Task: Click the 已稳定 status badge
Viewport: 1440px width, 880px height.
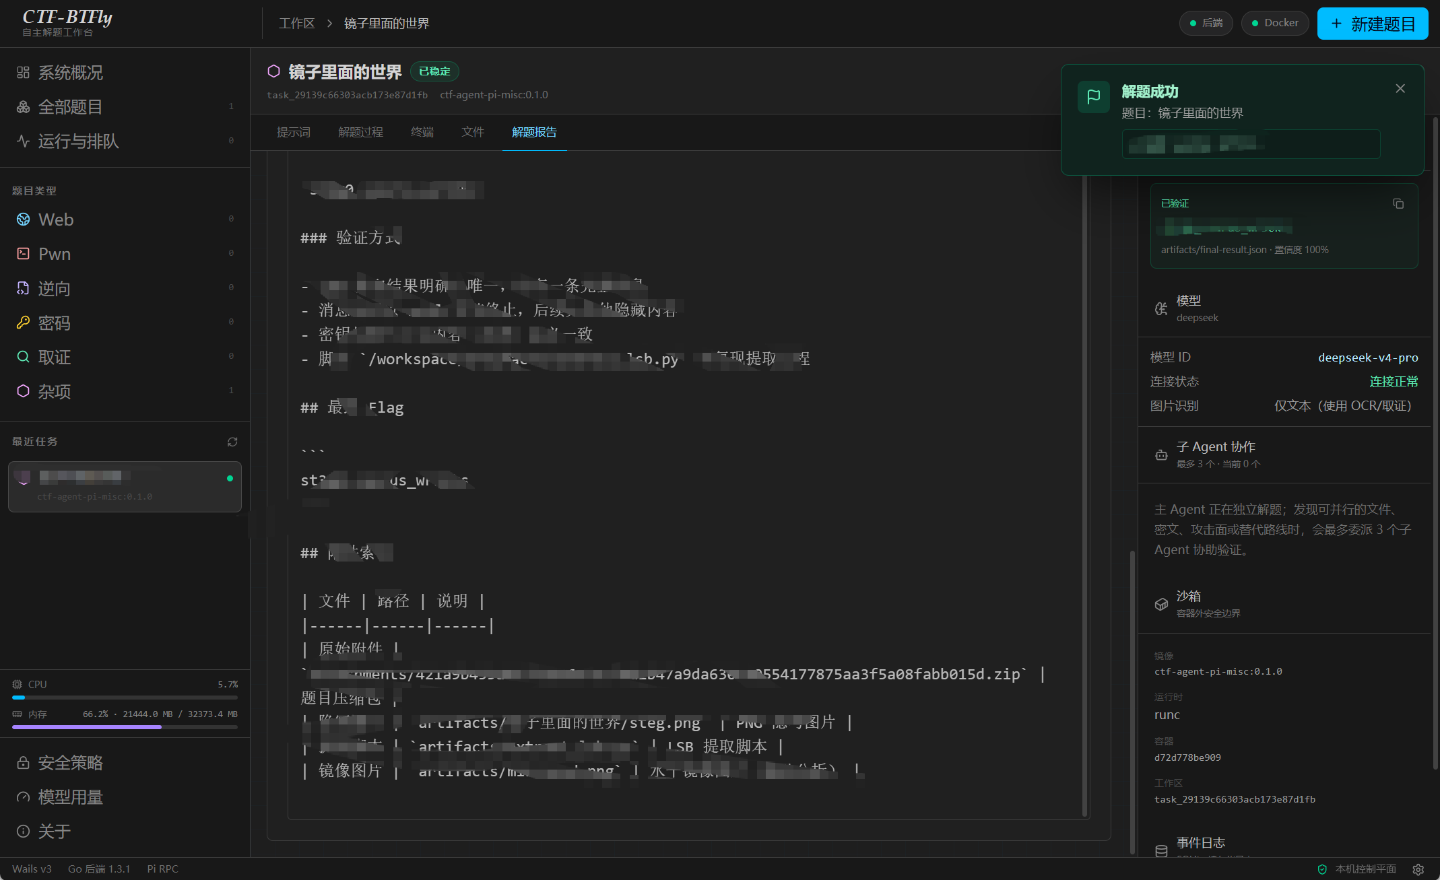Action: (x=434, y=71)
